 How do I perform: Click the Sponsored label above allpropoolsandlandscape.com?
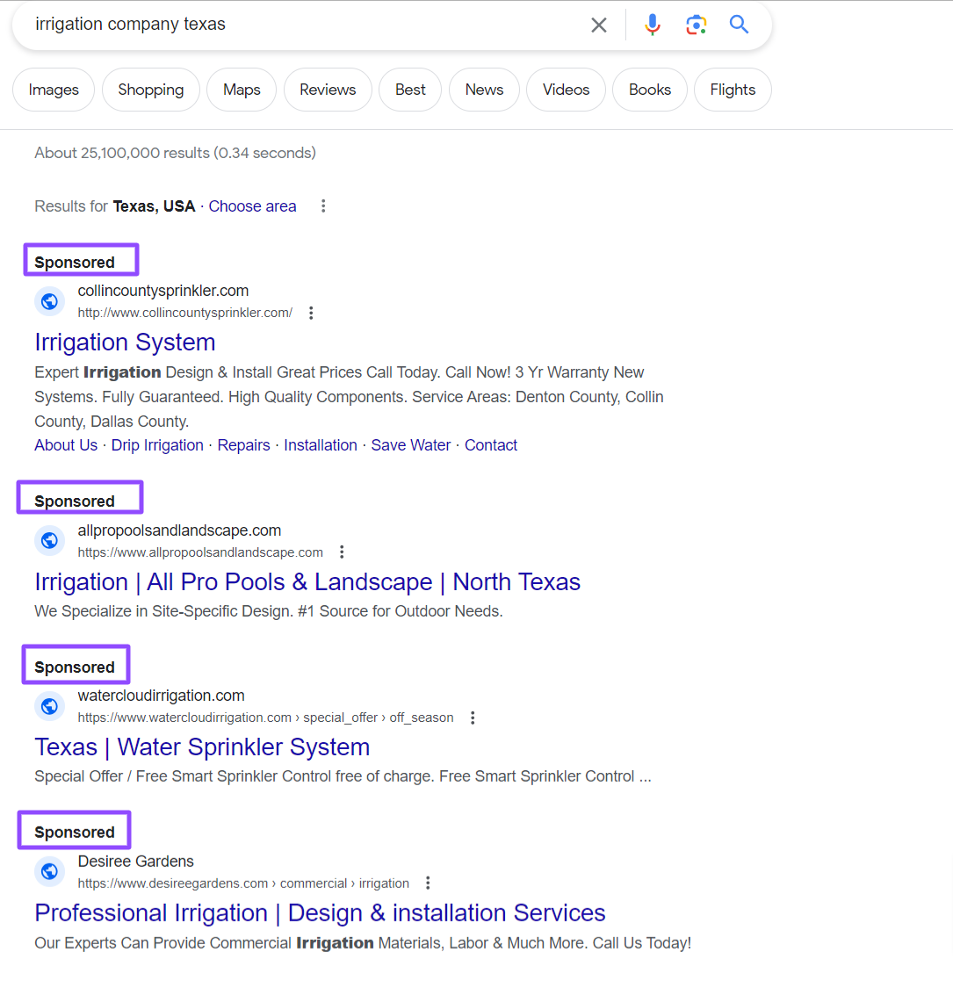click(75, 501)
